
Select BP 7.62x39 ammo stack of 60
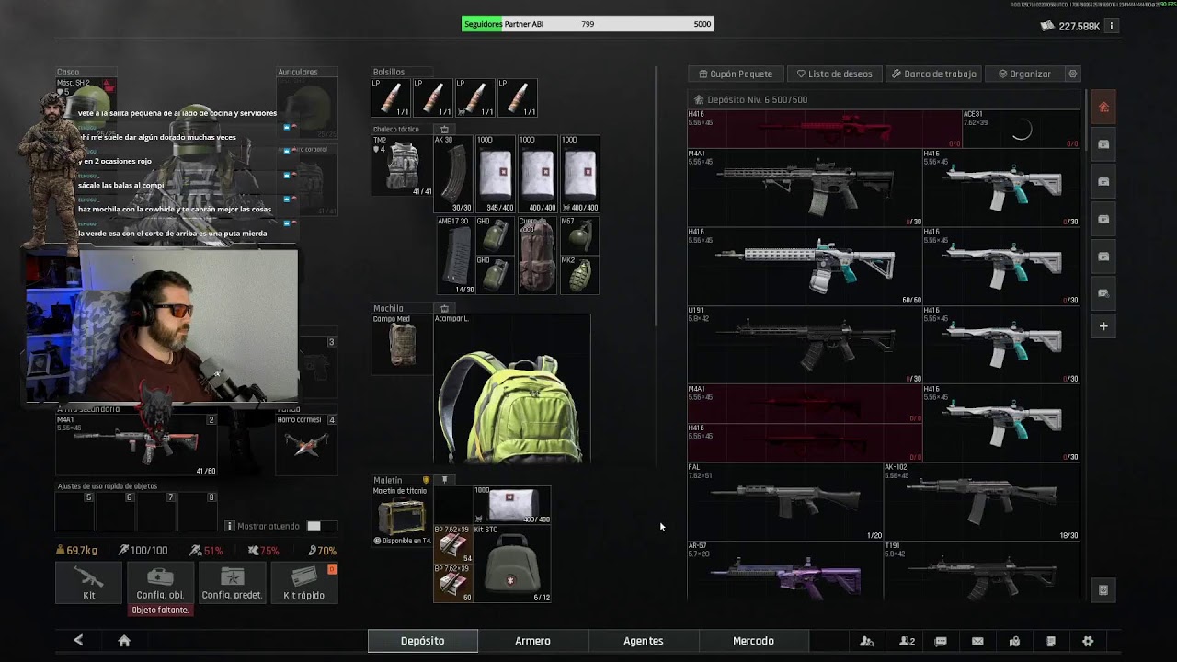pos(453,583)
